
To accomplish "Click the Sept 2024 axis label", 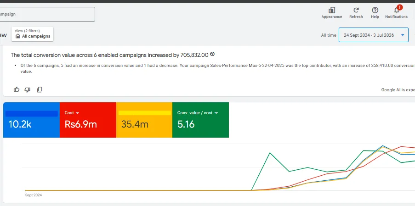I will (34, 195).
